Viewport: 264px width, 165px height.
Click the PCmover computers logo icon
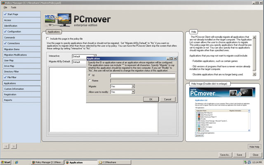click(58, 20)
